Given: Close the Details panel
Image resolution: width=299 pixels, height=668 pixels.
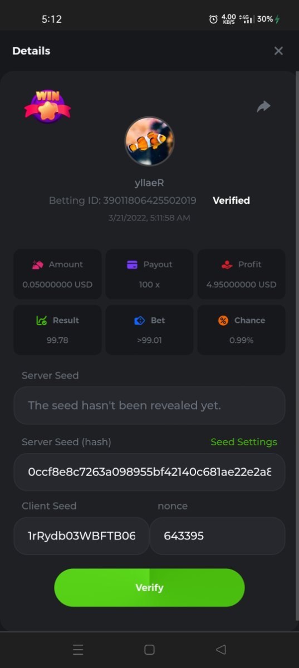Looking at the screenshot, I should pos(278,51).
